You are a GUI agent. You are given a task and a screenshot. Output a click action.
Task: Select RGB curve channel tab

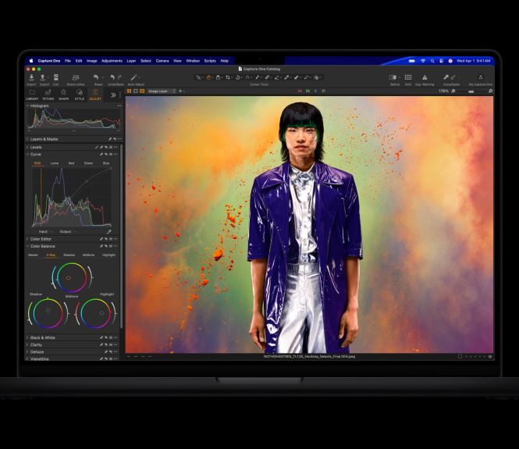[37, 163]
